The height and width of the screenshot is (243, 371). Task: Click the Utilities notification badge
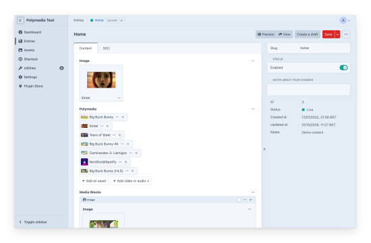tap(61, 68)
